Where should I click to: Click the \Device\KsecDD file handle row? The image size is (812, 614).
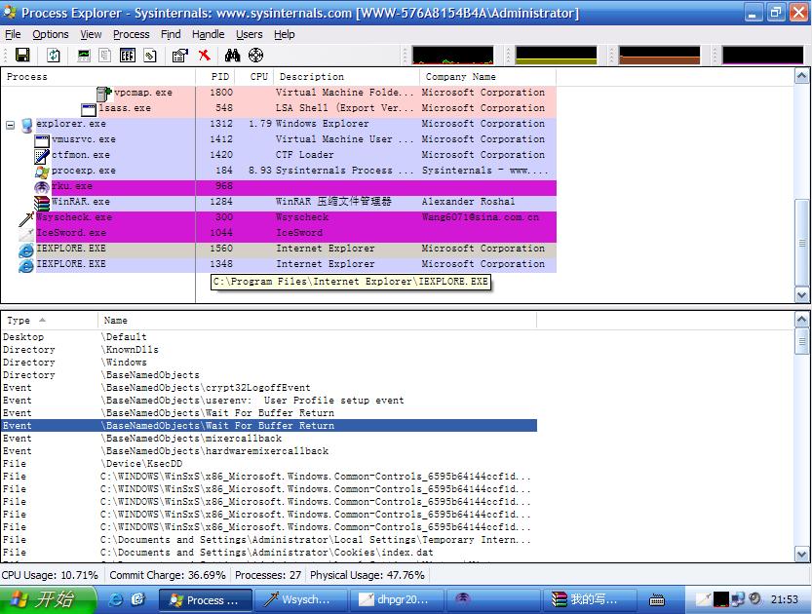(269, 464)
